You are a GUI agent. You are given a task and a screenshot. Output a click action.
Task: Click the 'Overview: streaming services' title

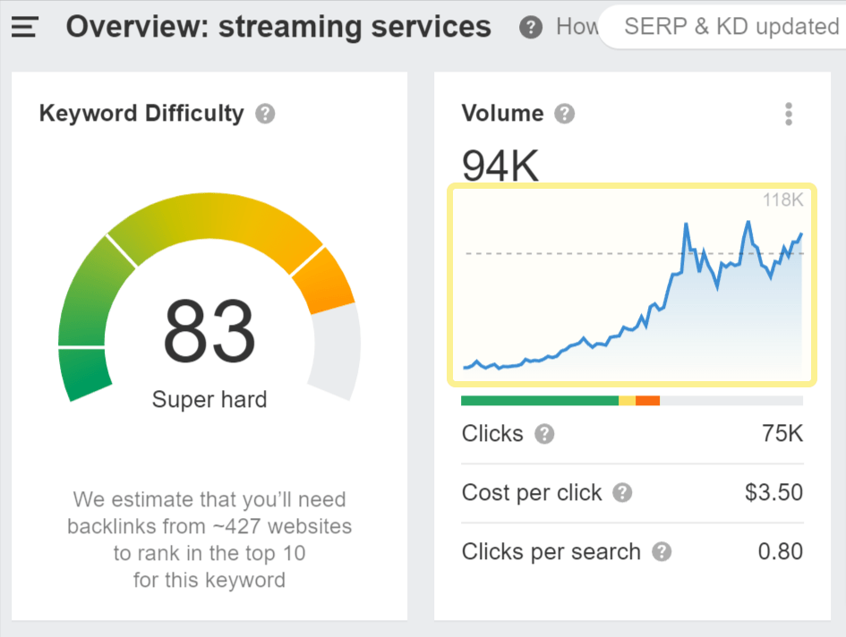click(x=278, y=27)
